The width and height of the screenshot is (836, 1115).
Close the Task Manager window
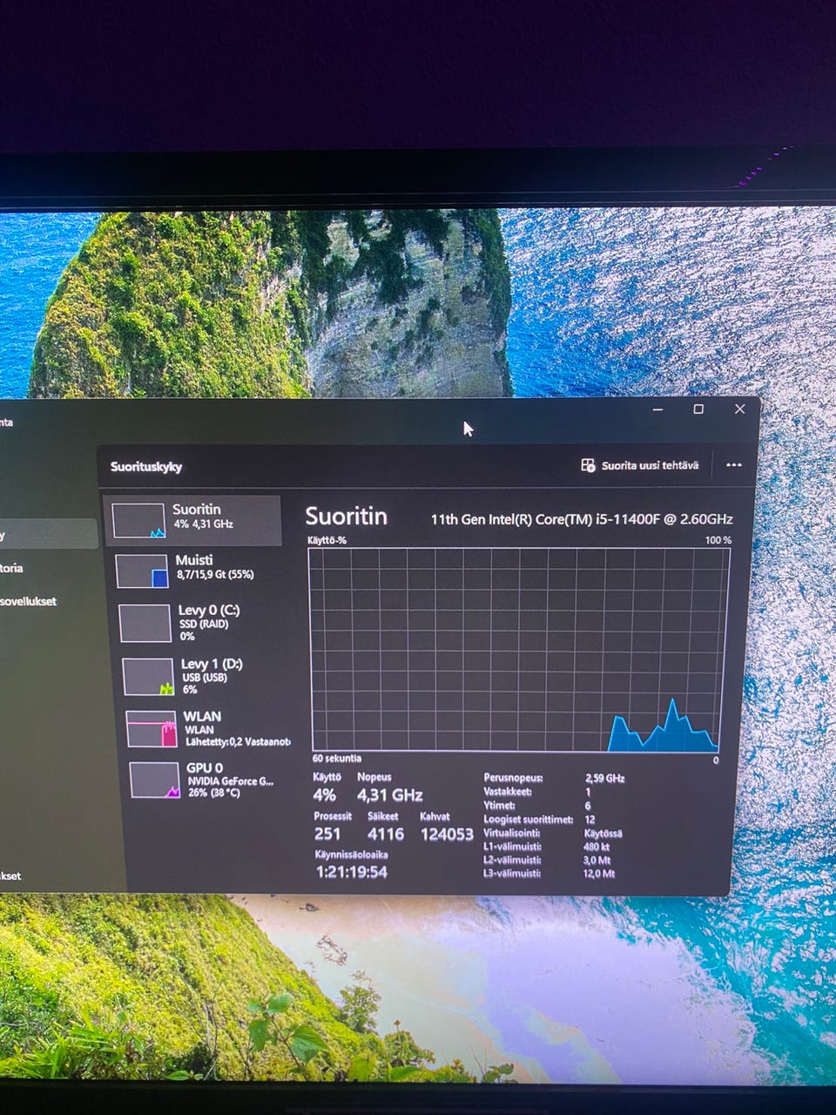(739, 409)
